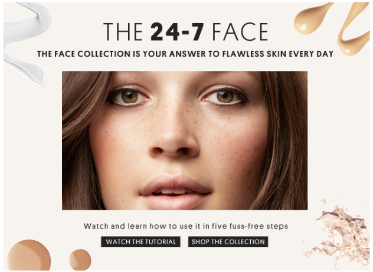Select the Face Collection flawless skin subheading
Image resolution: width=373 pixels, height=272 pixels.
tap(185, 54)
